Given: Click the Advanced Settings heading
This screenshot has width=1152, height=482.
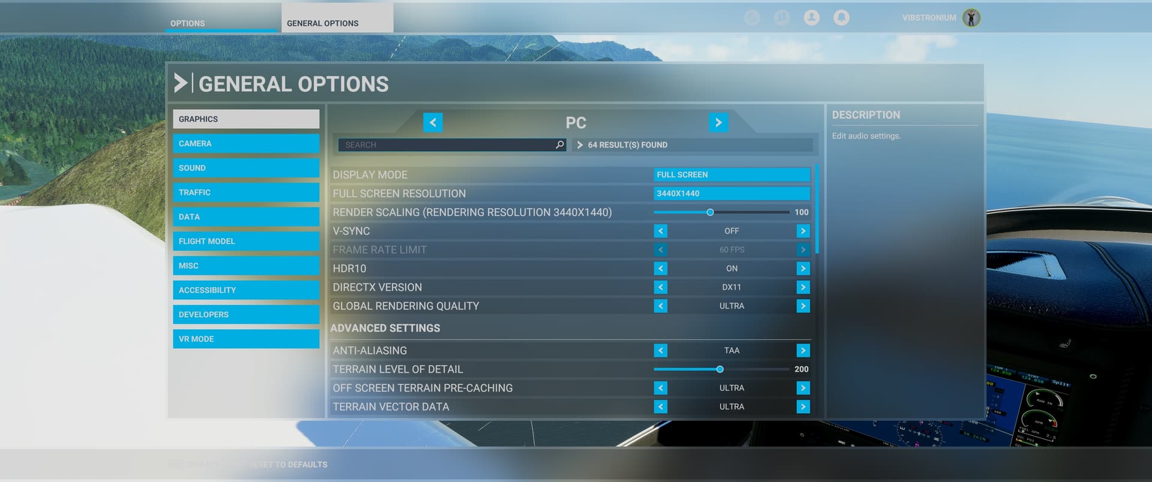Looking at the screenshot, I should click(x=385, y=328).
